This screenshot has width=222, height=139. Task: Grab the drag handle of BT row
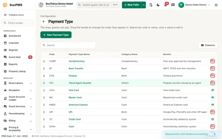click(44, 69)
